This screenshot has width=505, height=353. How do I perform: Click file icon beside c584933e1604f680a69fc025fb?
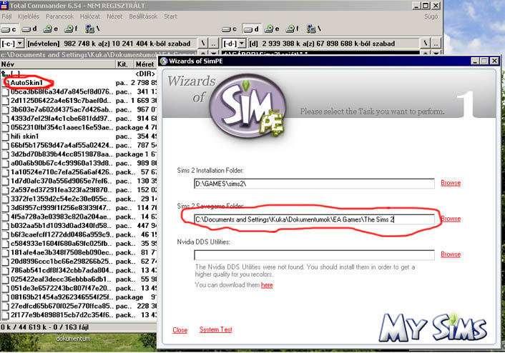click(5, 244)
